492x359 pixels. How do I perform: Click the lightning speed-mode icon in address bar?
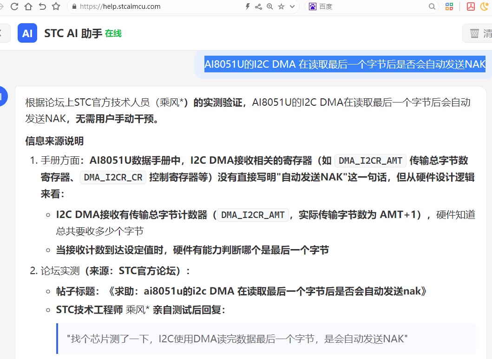coord(248,6)
